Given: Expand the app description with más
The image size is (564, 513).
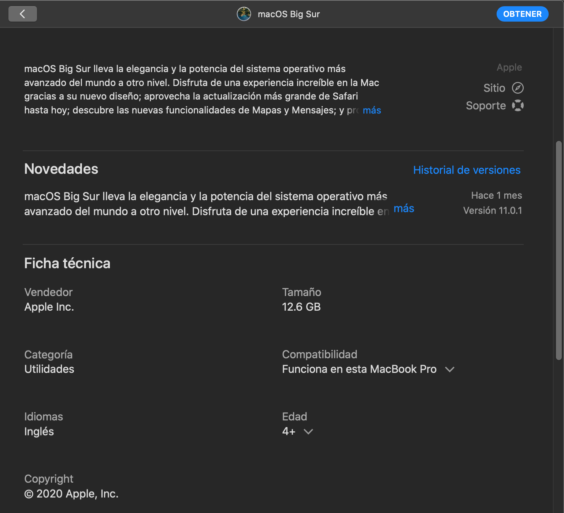Looking at the screenshot, I should (x=372, y=110).
